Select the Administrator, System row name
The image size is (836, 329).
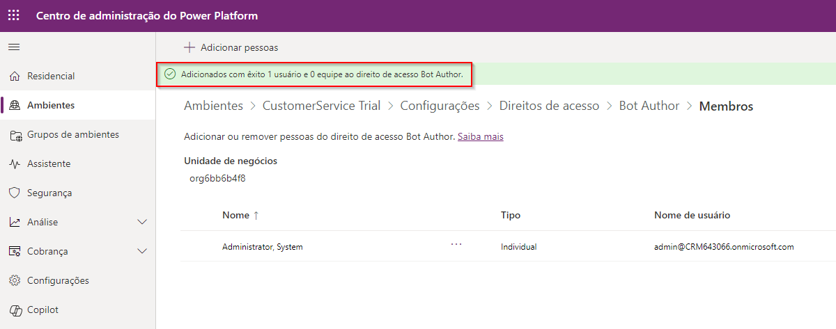click(x=263, y=247)
